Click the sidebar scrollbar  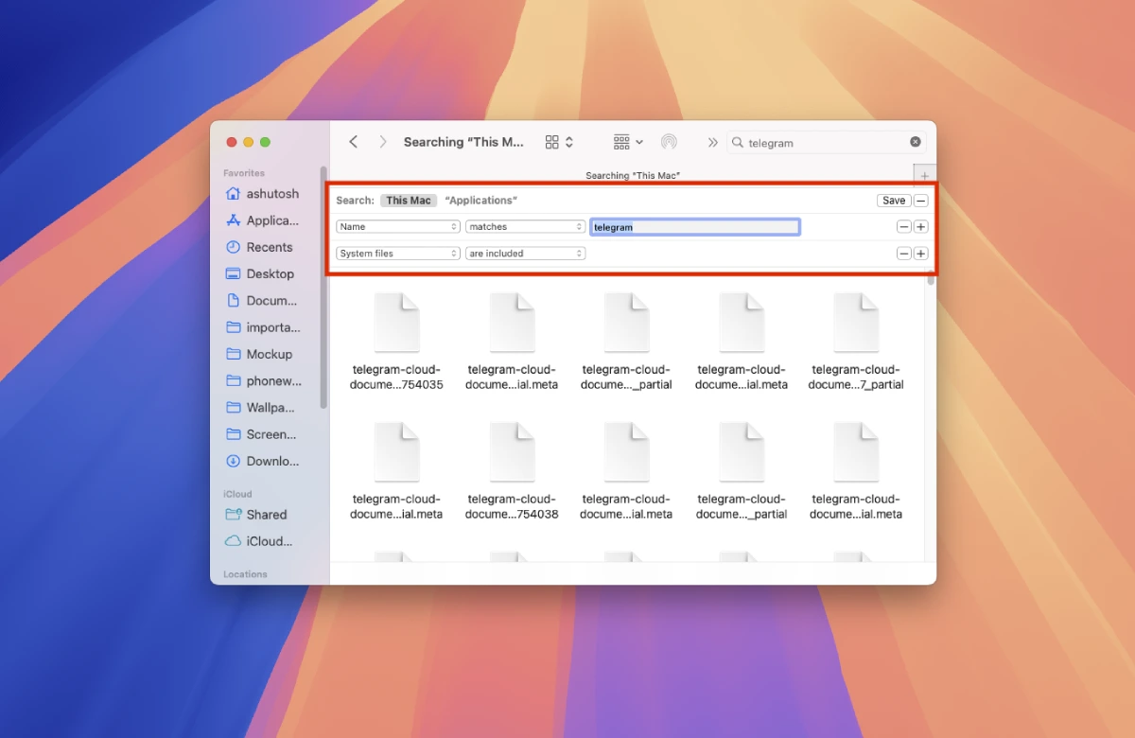323,287
